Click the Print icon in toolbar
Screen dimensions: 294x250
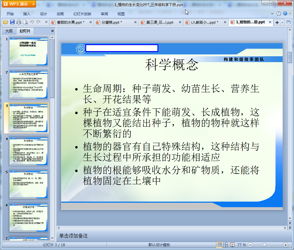click(19, 22)
